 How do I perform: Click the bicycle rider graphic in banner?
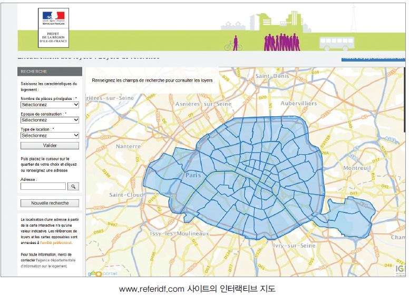click(x=233, y=44)
